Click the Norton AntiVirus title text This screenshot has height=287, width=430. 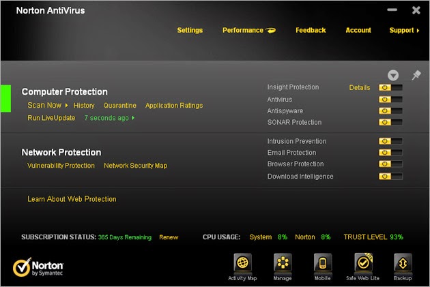pos(51,10)
